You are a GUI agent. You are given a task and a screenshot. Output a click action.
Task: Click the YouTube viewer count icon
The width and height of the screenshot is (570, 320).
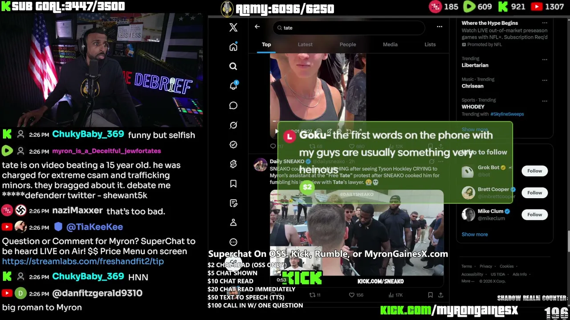537,7
